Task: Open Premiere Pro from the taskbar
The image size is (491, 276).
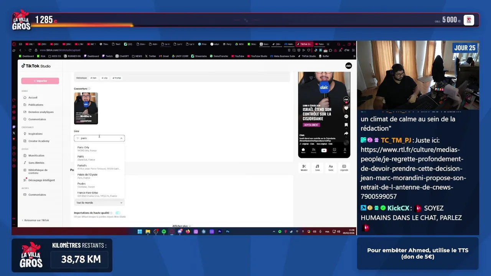Action: tap(220, 232)
